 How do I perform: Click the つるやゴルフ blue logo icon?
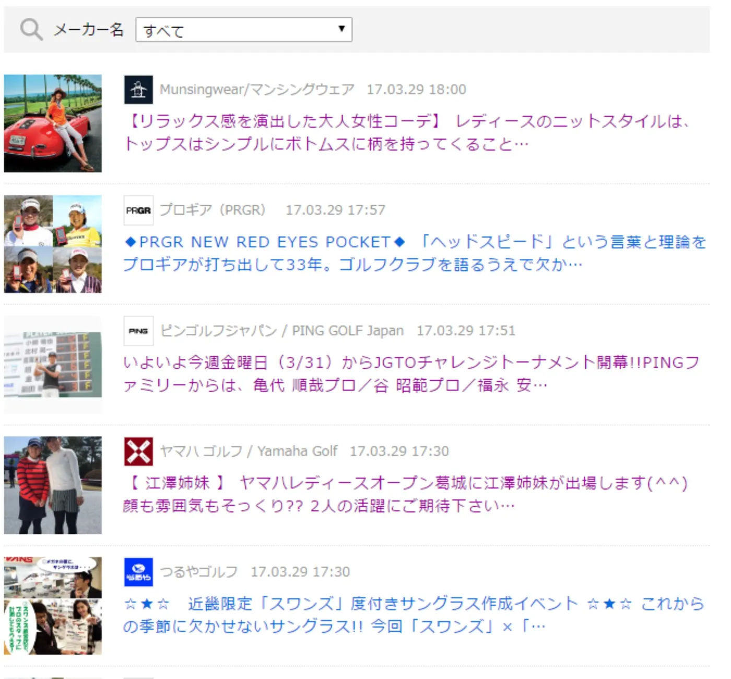pyautogui.click(x=138, y=572)
